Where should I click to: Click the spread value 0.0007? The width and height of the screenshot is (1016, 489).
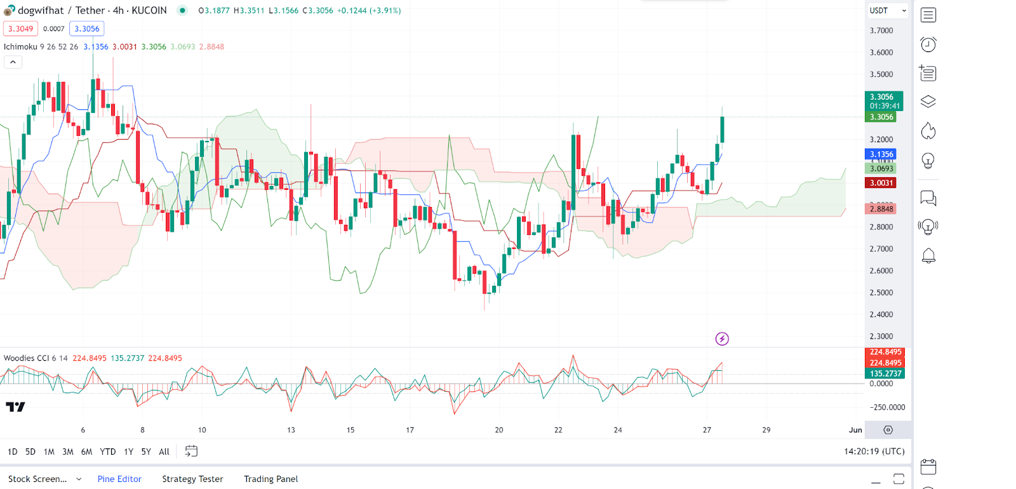[x=54, y=29]
